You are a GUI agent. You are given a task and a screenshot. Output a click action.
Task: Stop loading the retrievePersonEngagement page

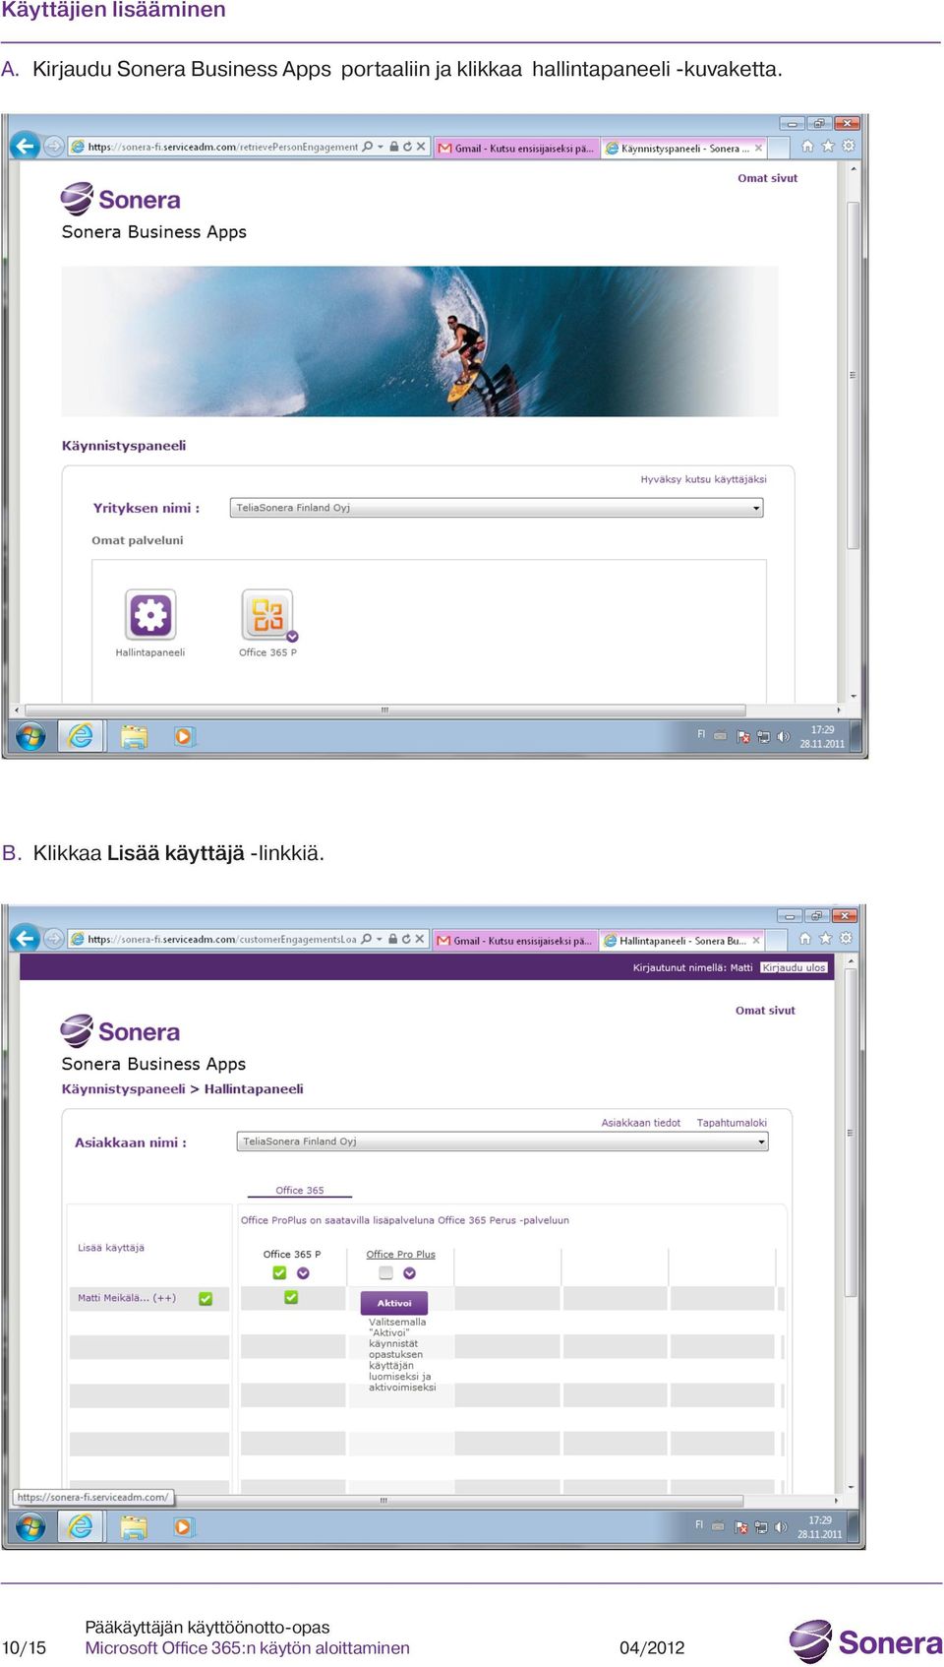421,147
